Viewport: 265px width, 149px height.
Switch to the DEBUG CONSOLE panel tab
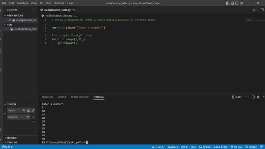click(x=79, y=97)
